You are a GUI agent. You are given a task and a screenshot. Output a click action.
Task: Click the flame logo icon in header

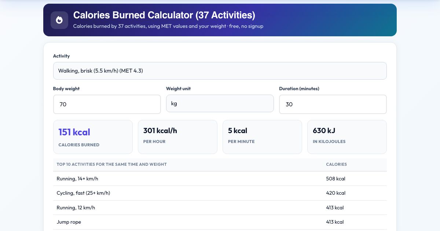[59, 20]
